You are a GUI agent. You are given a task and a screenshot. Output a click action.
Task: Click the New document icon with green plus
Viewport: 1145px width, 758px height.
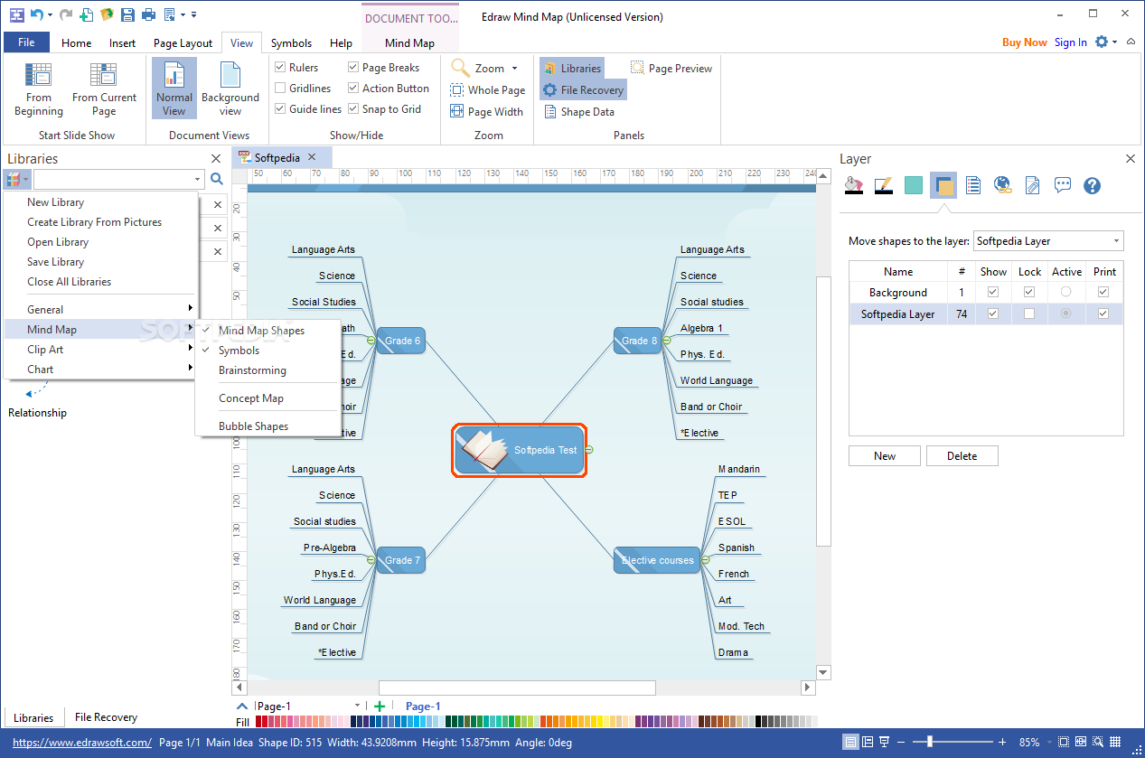[86, 14]
